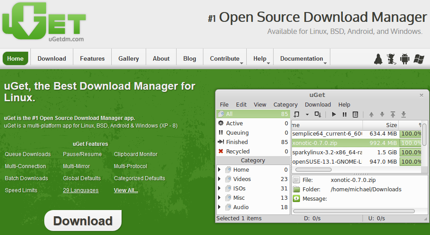Open the Help menu in uGet window
This screenshot has width=430, height=235.
click(344, 104)
